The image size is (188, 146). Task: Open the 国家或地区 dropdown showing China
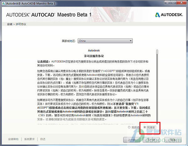tap(105, 41)
